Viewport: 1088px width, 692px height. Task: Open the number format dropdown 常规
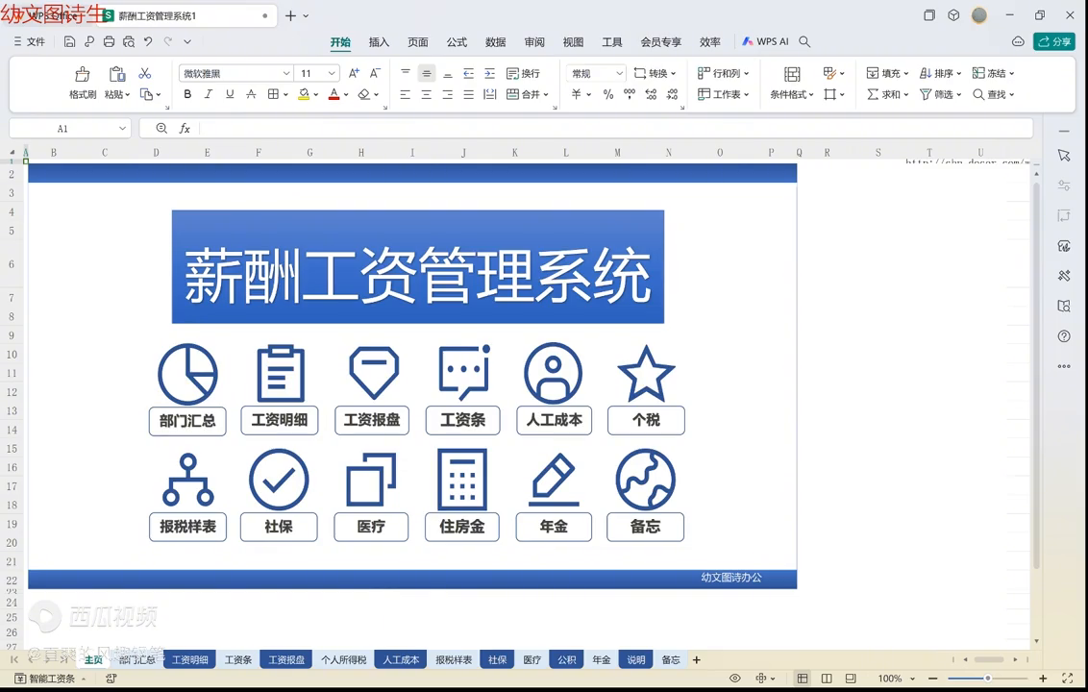click(x=620, y=74)
